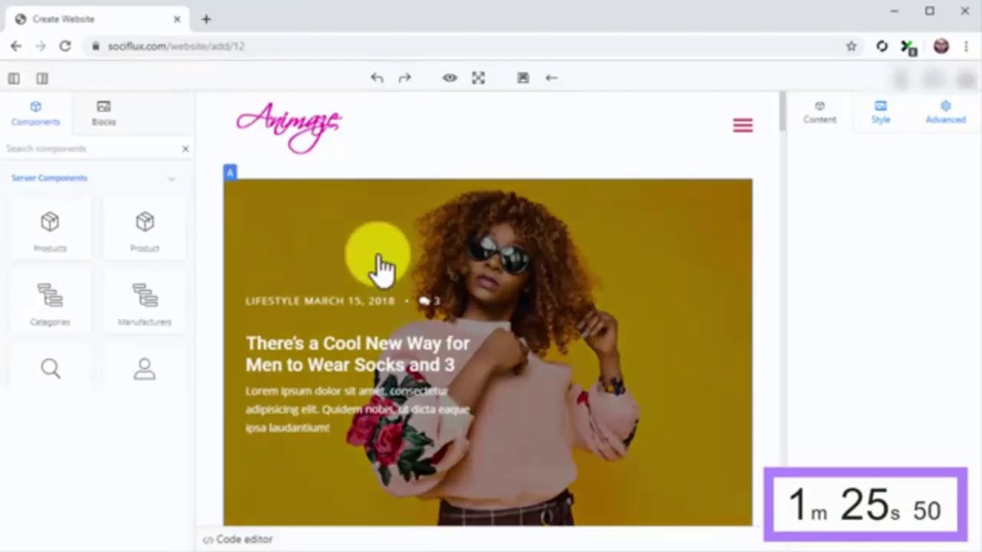Open the Chrome profile avatar

[941, 46]
